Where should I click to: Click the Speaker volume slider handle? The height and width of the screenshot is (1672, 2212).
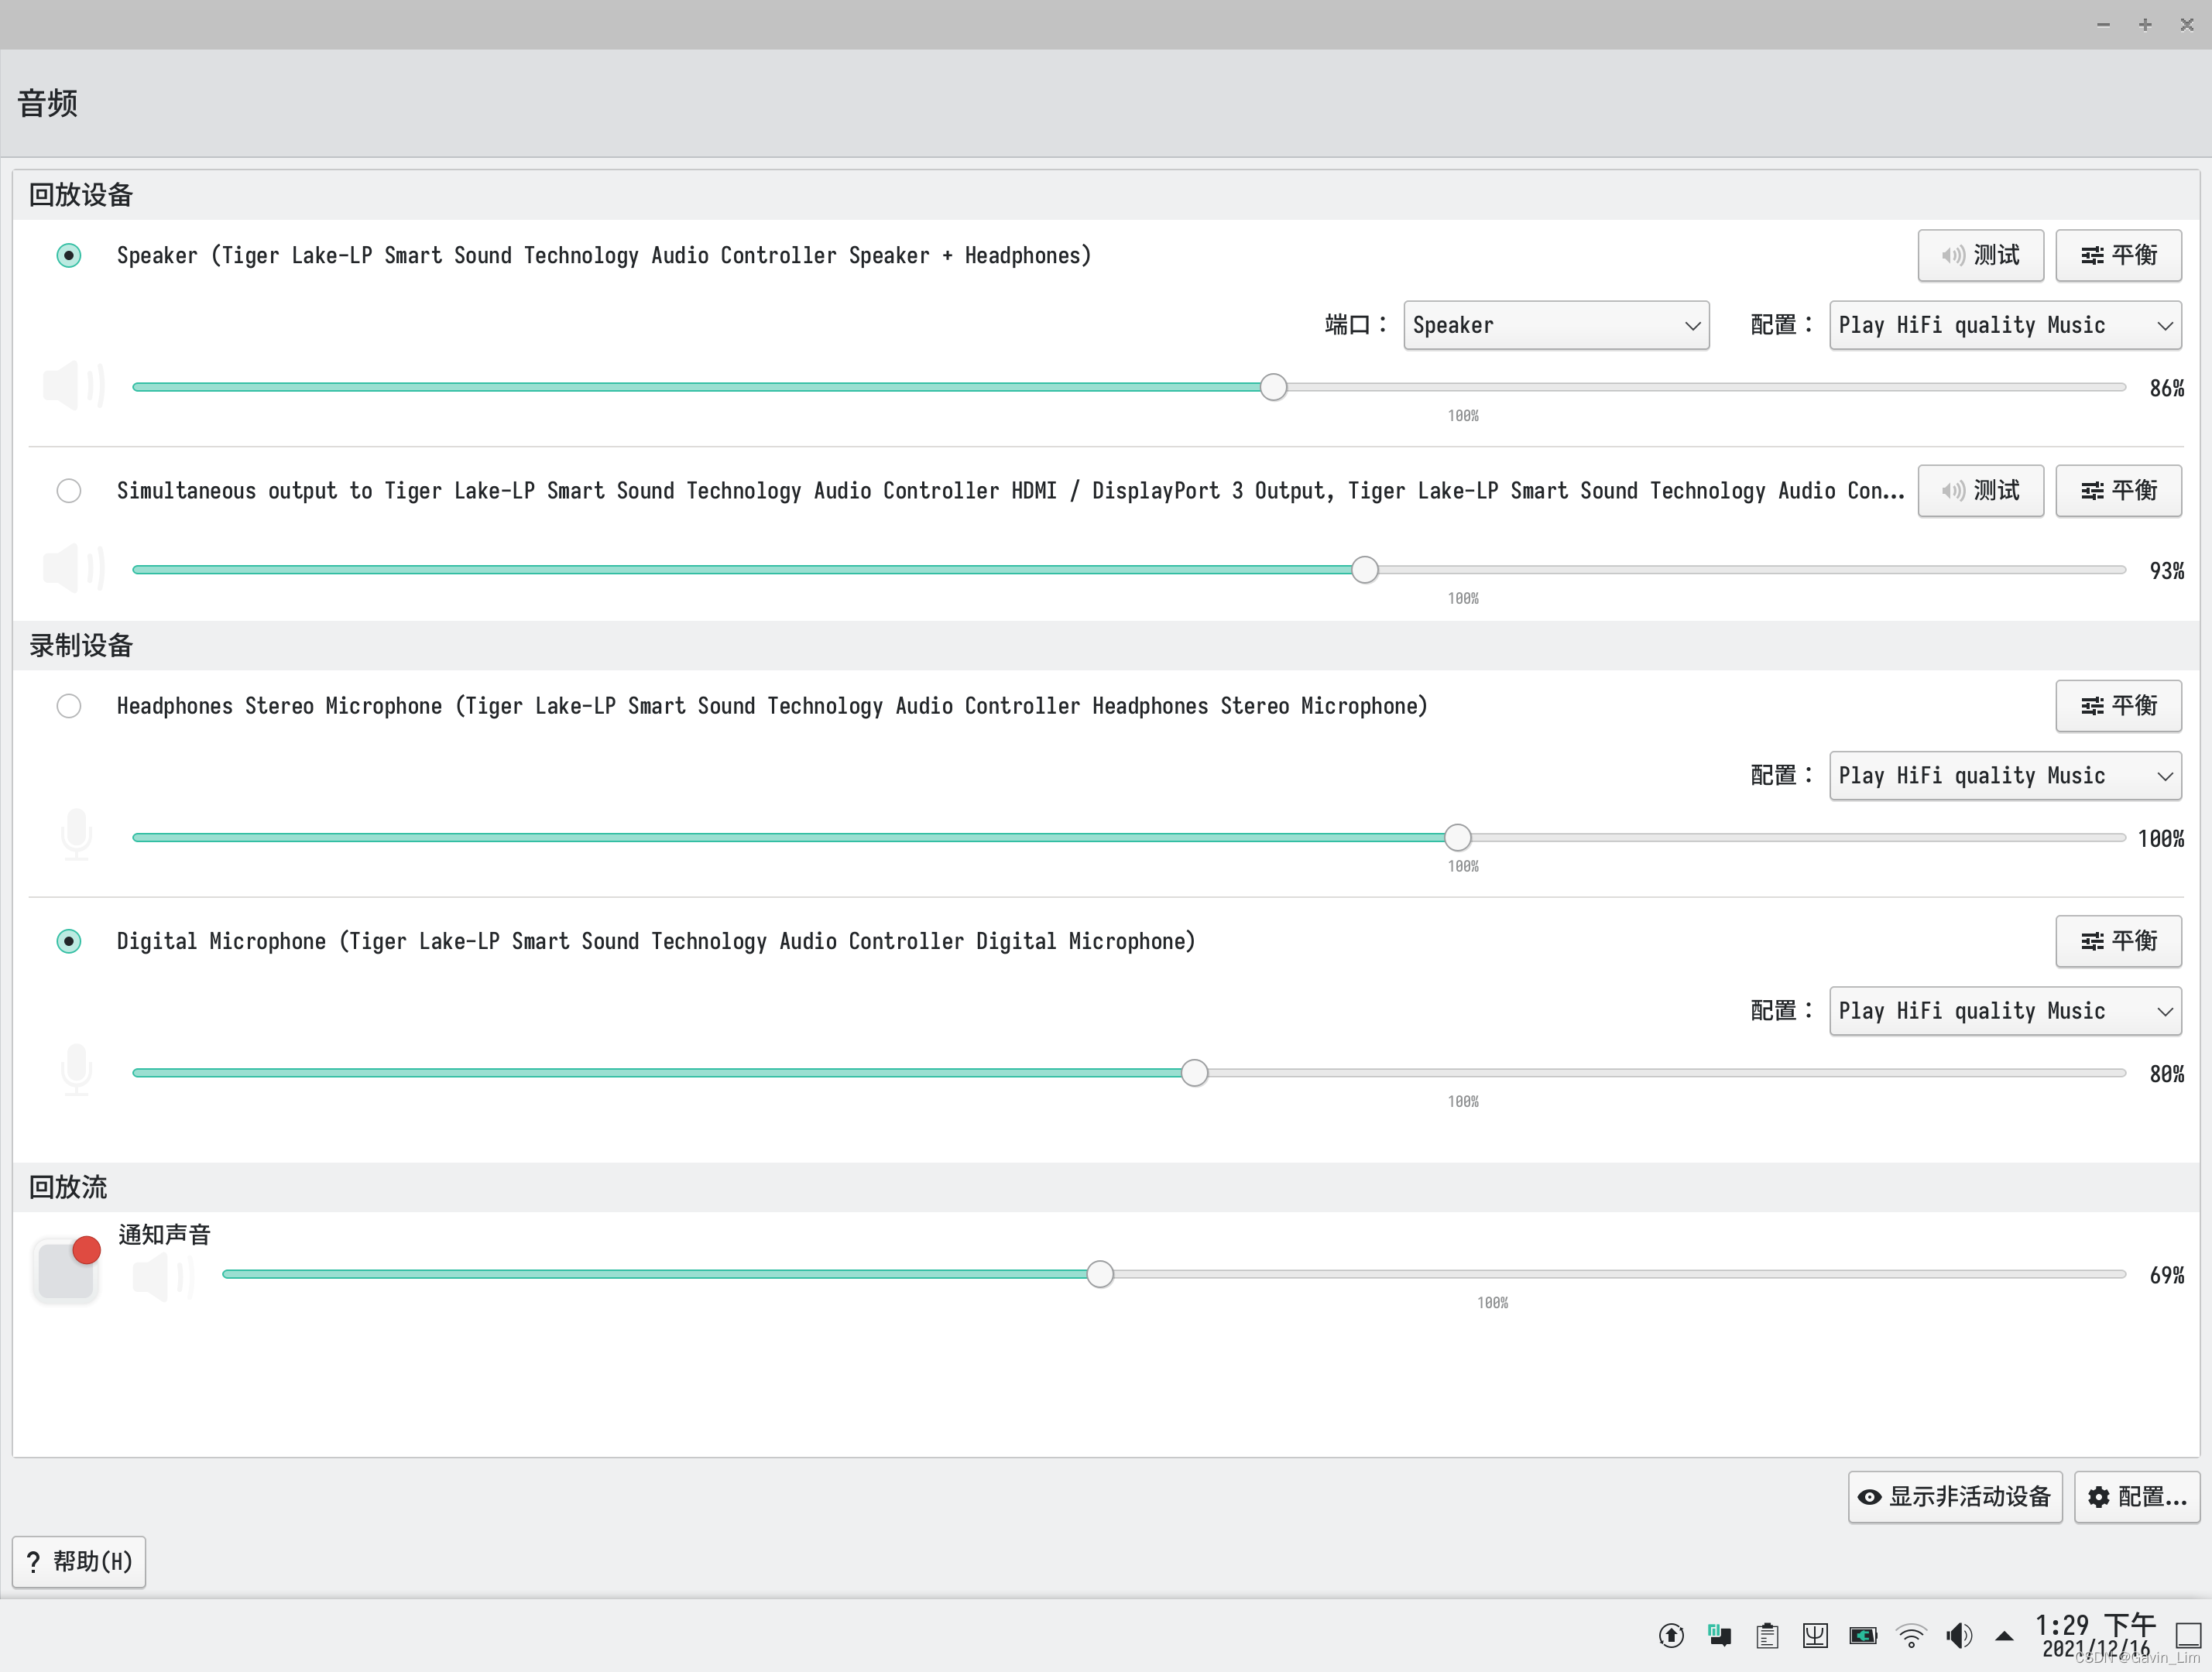tap(1273, 387)
